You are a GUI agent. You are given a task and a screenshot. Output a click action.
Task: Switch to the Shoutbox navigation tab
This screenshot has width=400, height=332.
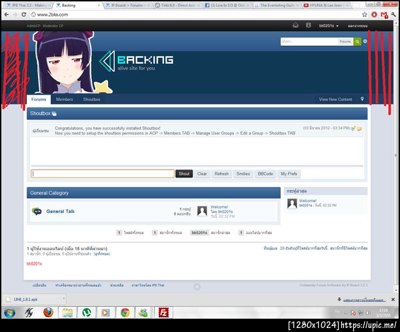pyautogui.click(x=92, y=99)
